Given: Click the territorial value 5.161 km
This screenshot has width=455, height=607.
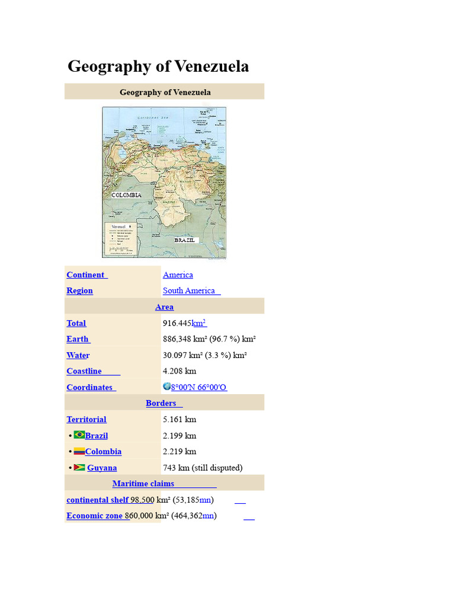Looking at the screenshot, I should pyautogui.click(x=180, y=420).
